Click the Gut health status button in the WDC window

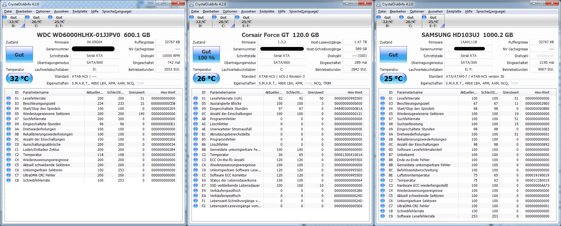(19, 55)
